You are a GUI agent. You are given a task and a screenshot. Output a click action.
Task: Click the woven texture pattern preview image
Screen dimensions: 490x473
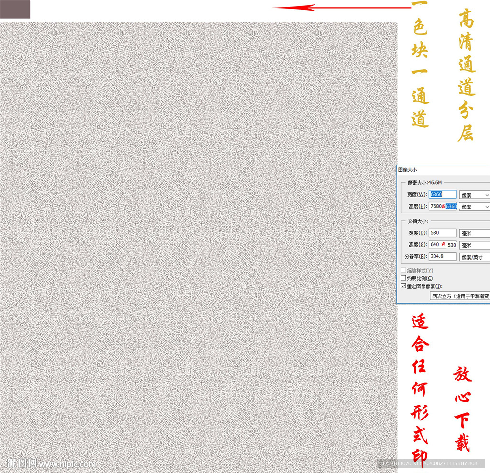click(199, 247)
